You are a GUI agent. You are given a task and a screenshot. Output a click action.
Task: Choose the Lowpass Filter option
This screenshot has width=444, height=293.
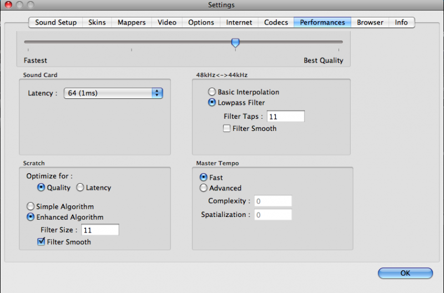pyautogui.click(x=212, y=103)
